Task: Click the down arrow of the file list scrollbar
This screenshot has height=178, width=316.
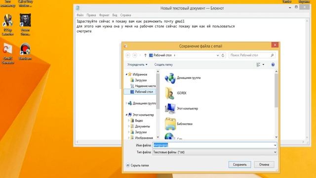Action: [276, 137]
